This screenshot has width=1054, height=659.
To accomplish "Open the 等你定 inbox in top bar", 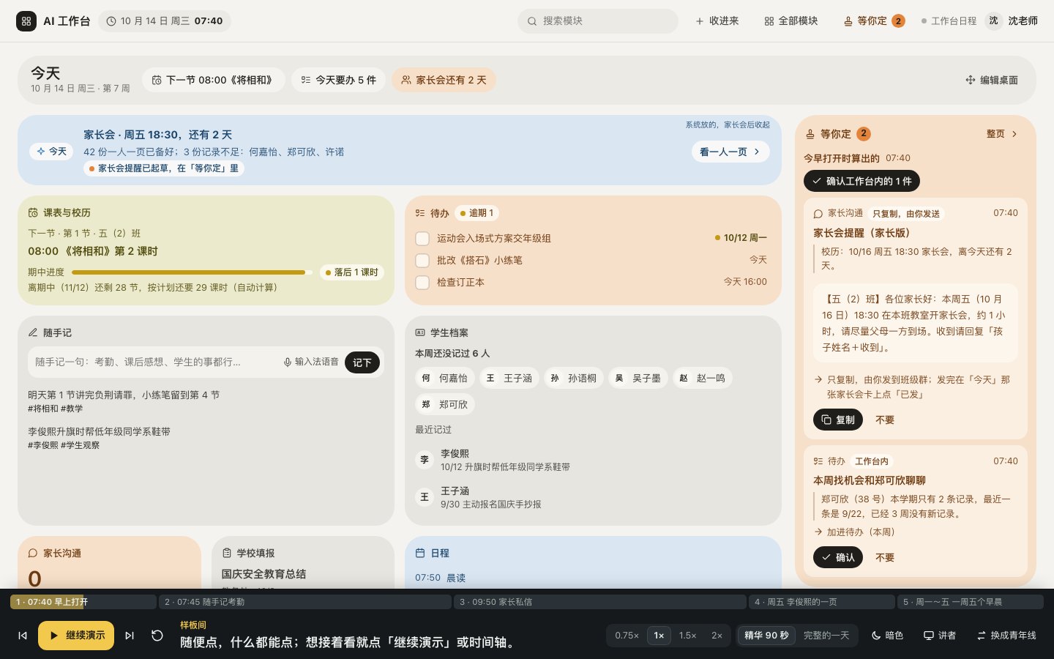I will (874, 21).
